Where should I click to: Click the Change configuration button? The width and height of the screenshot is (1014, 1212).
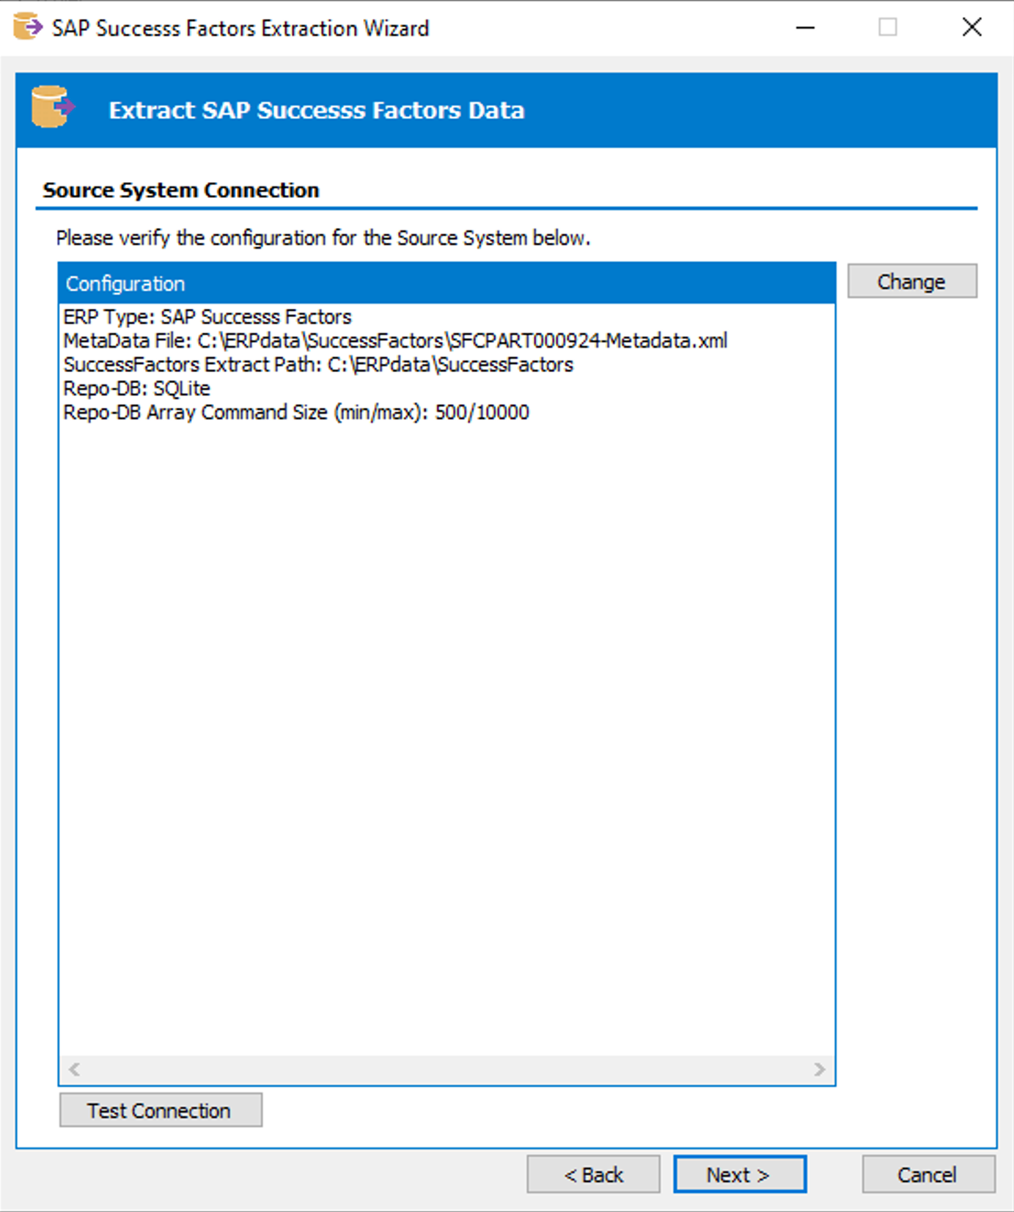(x=912, y=281)
